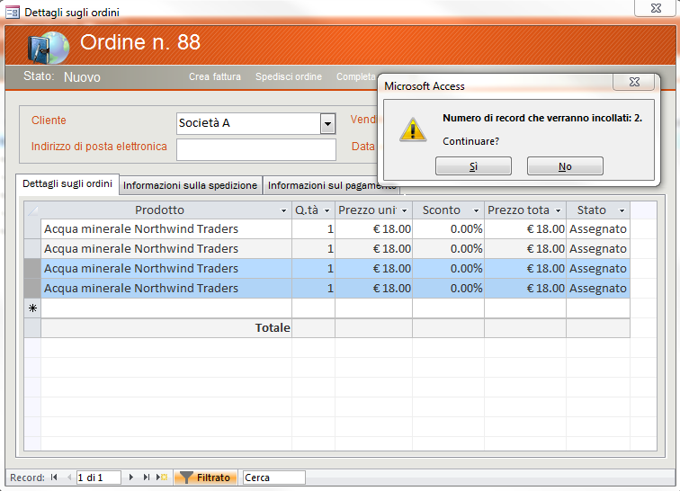Image resolution: width=680 pixels, height=491 pixels.
Task: Select the second row's record selector
Action: pyautogui.click(x=32, y=249)
